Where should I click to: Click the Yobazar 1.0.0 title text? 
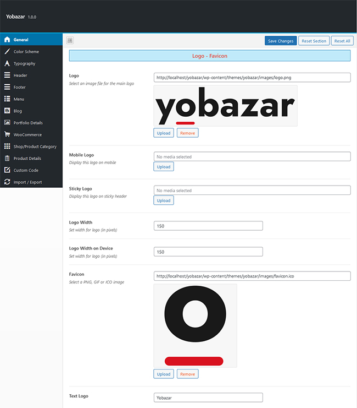21,17
